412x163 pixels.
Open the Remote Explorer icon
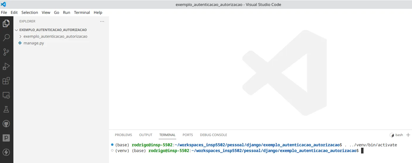click(x=6, y=95)
